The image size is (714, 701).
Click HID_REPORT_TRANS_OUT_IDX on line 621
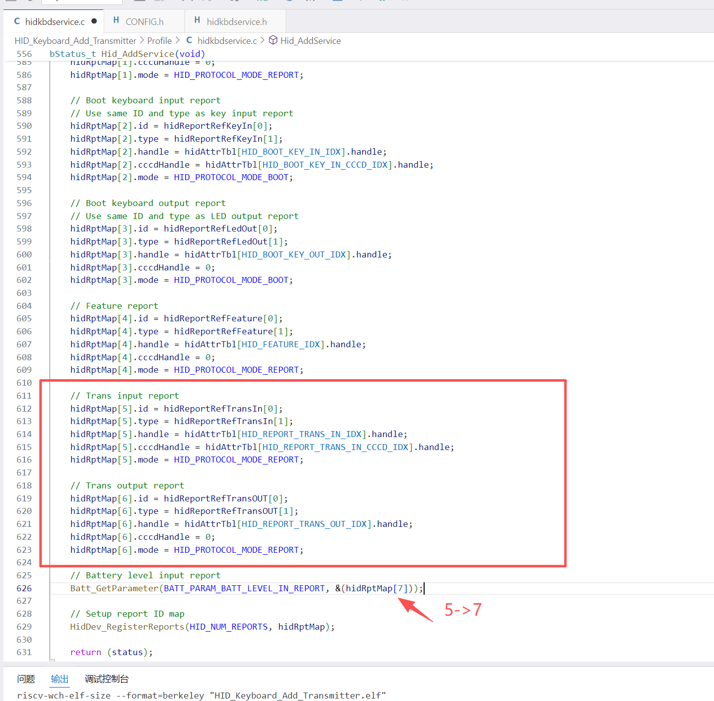coord(304,524)
